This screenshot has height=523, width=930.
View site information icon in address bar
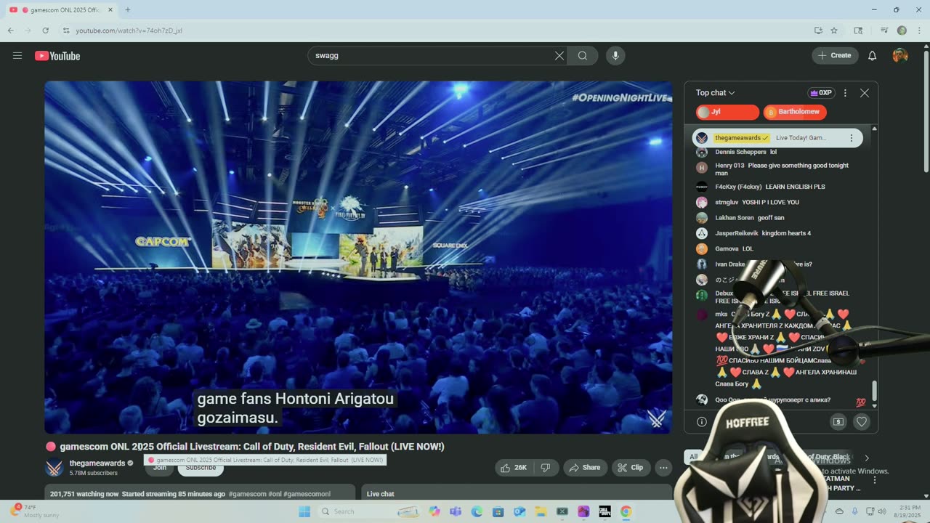(x=66, y=31)
